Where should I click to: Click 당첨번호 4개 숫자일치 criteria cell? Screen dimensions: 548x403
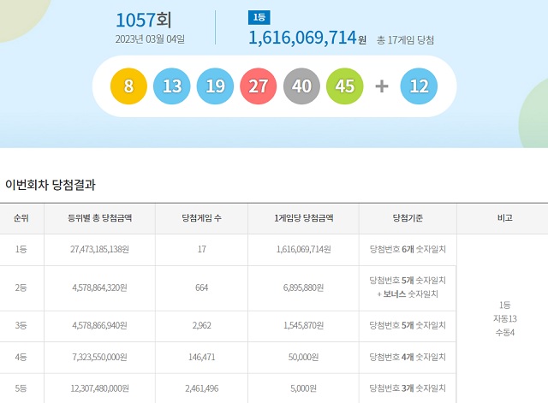tap(408, 358)
